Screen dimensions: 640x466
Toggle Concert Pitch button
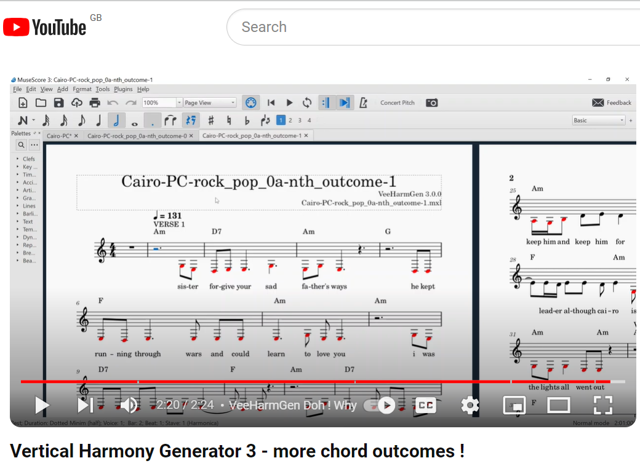397,103
